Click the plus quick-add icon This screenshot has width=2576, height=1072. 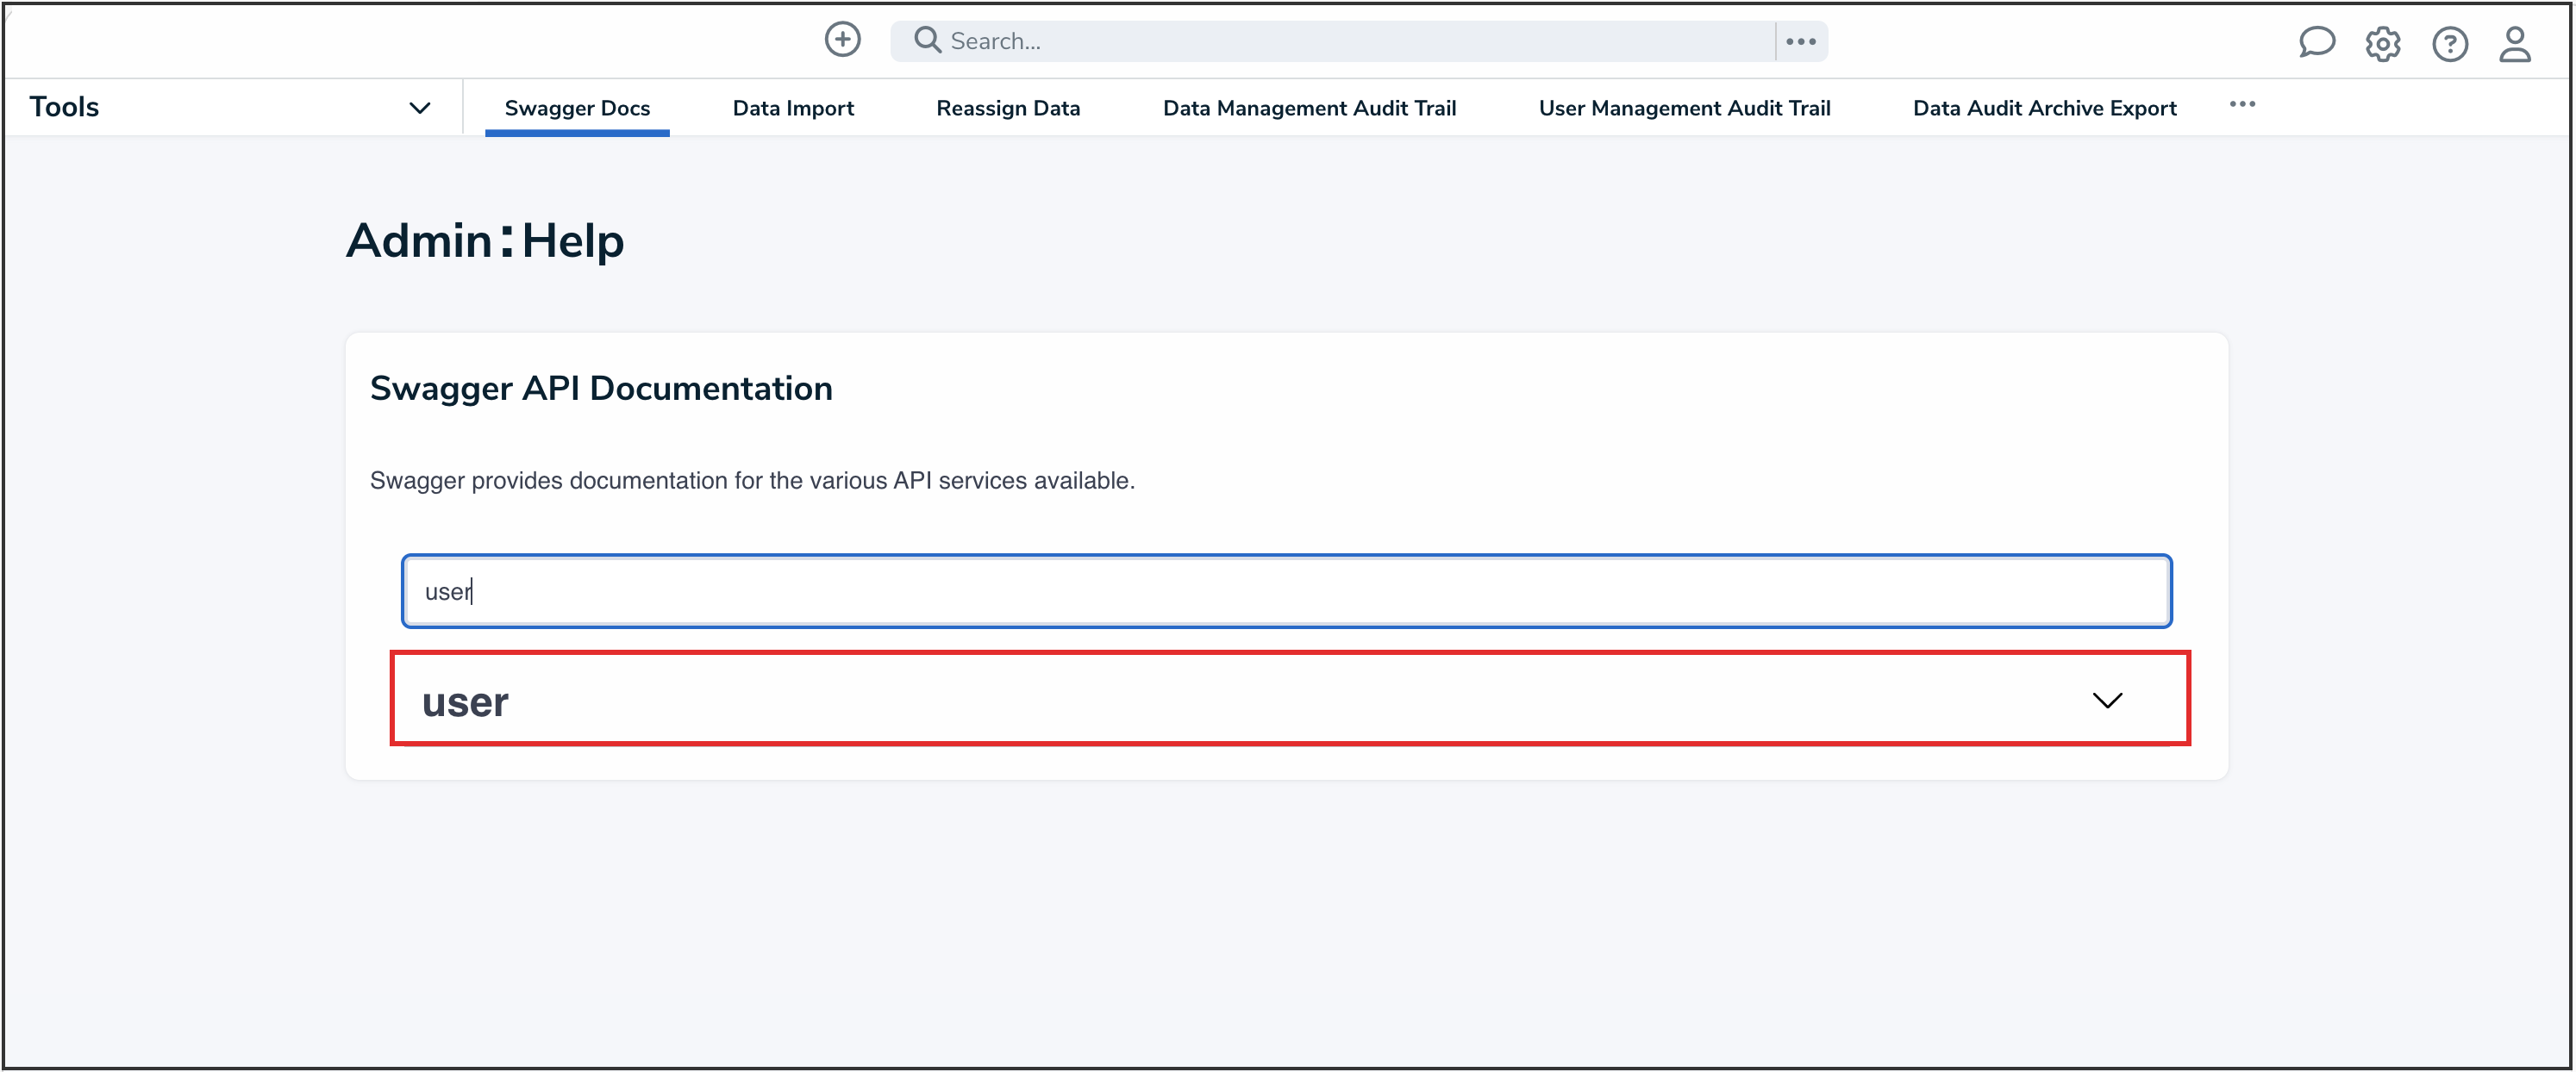pyautogui.click(x=842, y=40)
